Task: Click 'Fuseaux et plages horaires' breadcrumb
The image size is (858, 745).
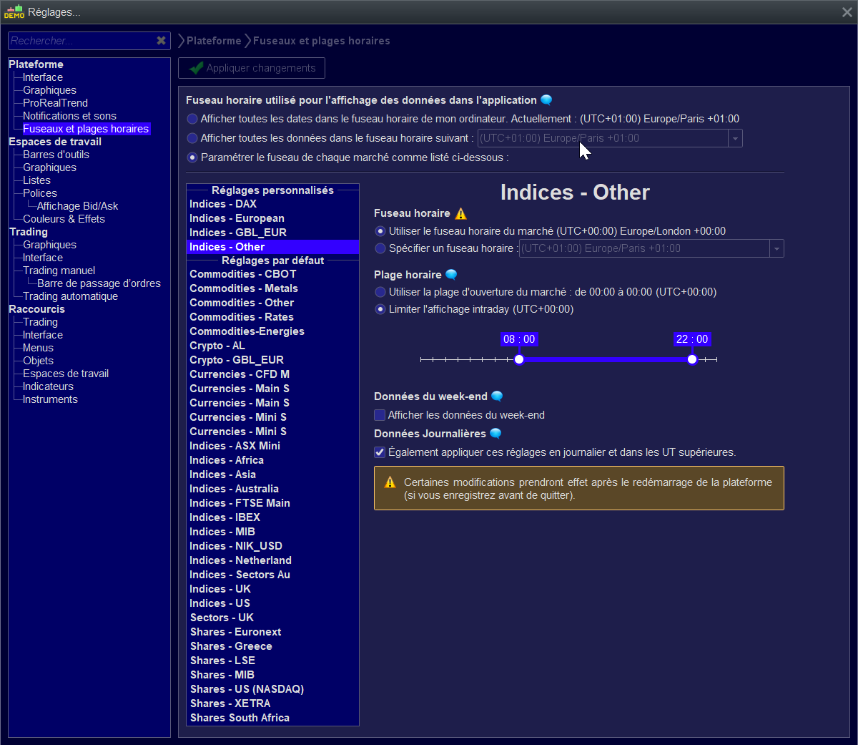Action: coord(322,41)
